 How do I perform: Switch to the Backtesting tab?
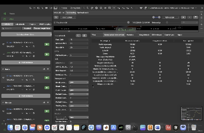(x=71, y=13)
